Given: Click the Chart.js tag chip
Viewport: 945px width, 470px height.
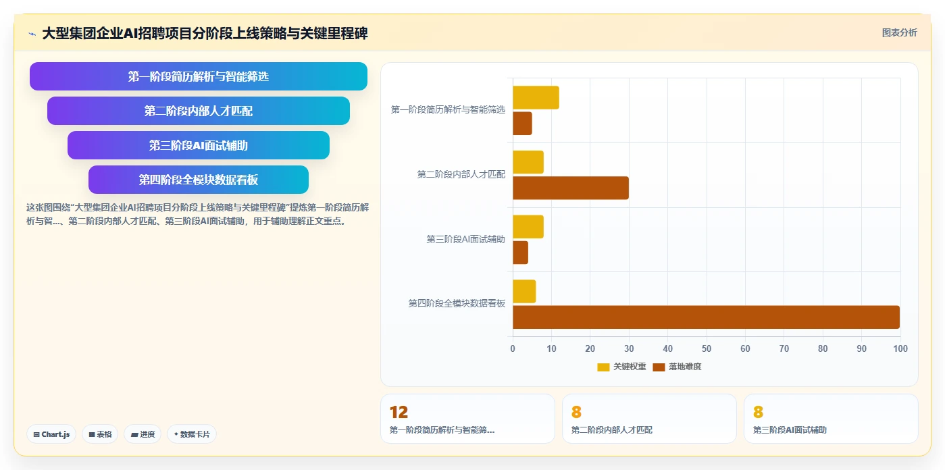Looking at the screenshot, I should pos(51,434).
